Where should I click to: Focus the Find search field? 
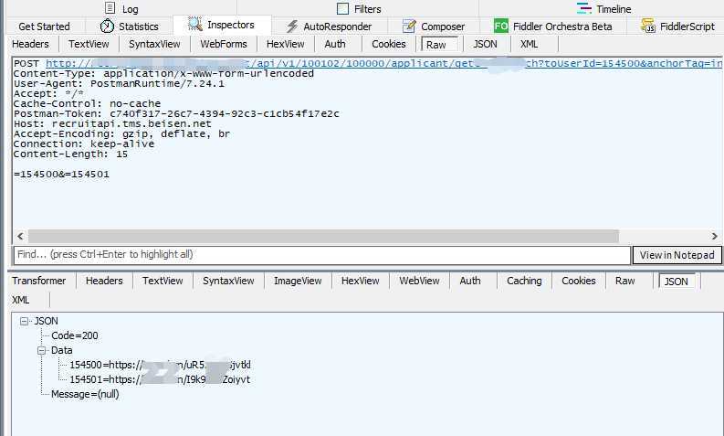click(x=322, y=255)
